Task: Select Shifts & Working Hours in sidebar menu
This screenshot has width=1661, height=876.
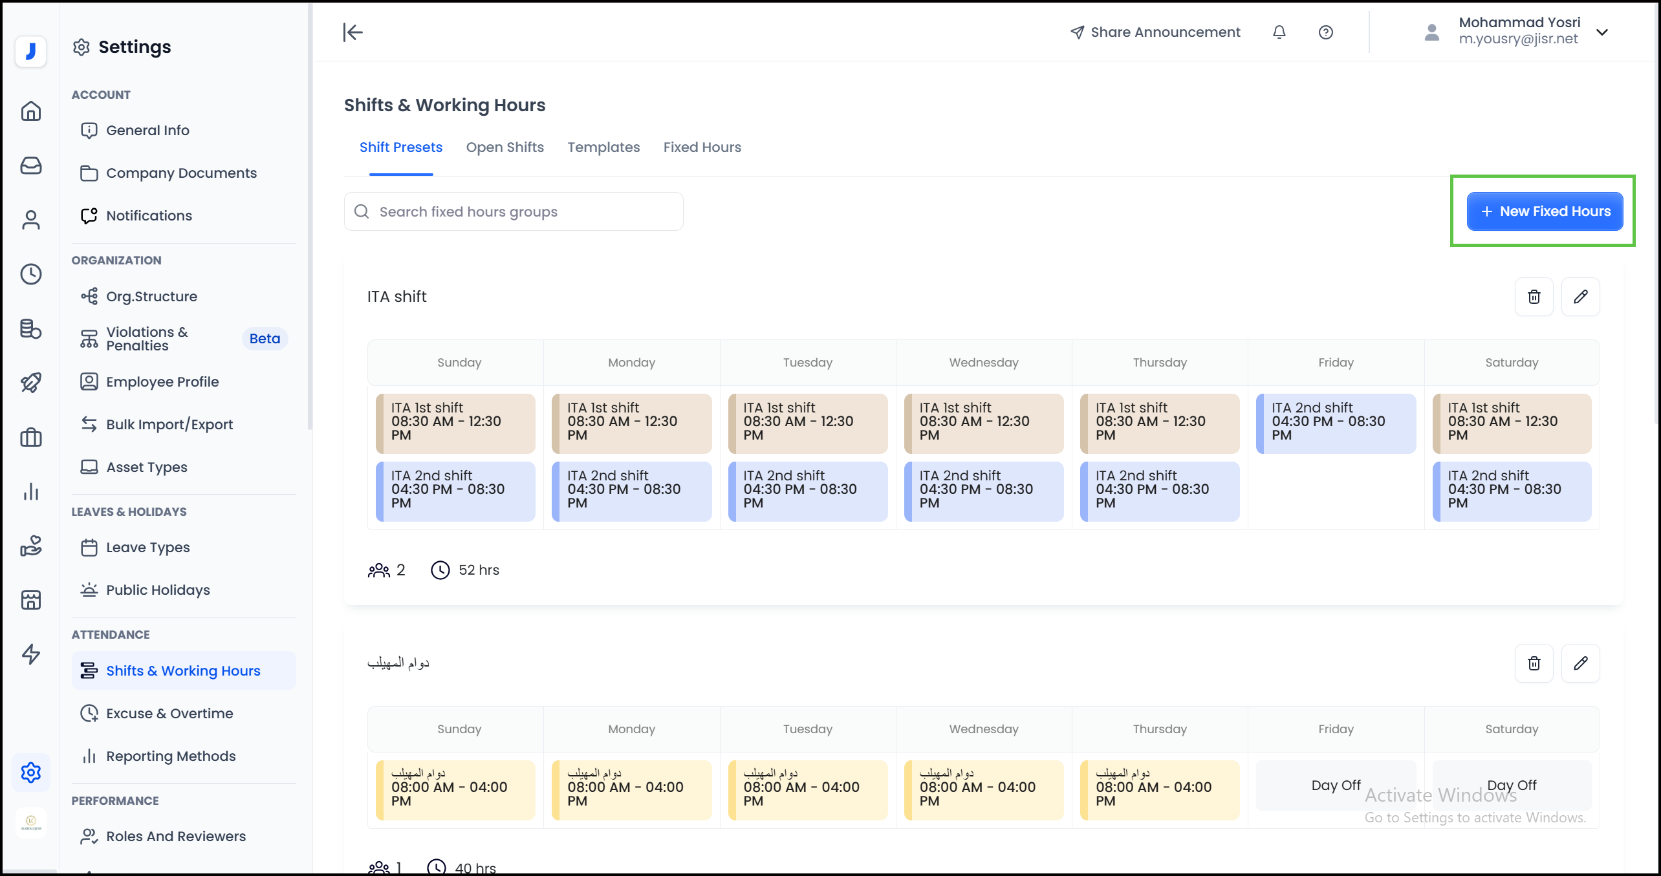Action: pyautogui.click(x=183, y=670)
